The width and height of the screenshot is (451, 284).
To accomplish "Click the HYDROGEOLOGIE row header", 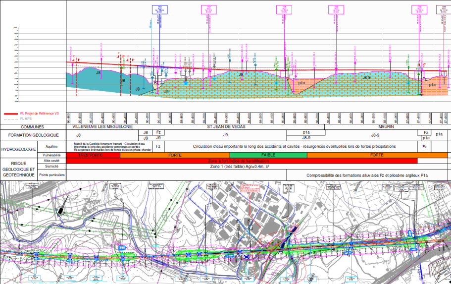I will point(18,149).
